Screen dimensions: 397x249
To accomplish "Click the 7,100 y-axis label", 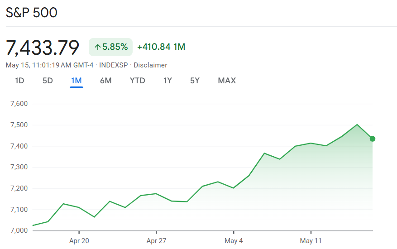I will (x=19, y=210).
